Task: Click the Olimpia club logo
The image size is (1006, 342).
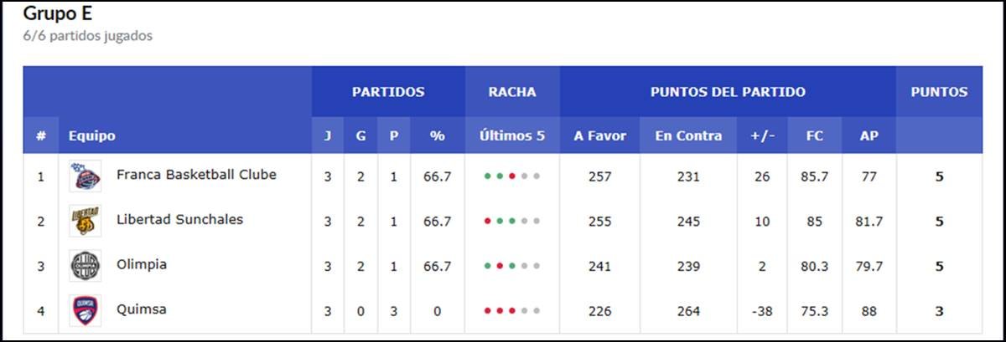Action: click(x=86, y=266)
